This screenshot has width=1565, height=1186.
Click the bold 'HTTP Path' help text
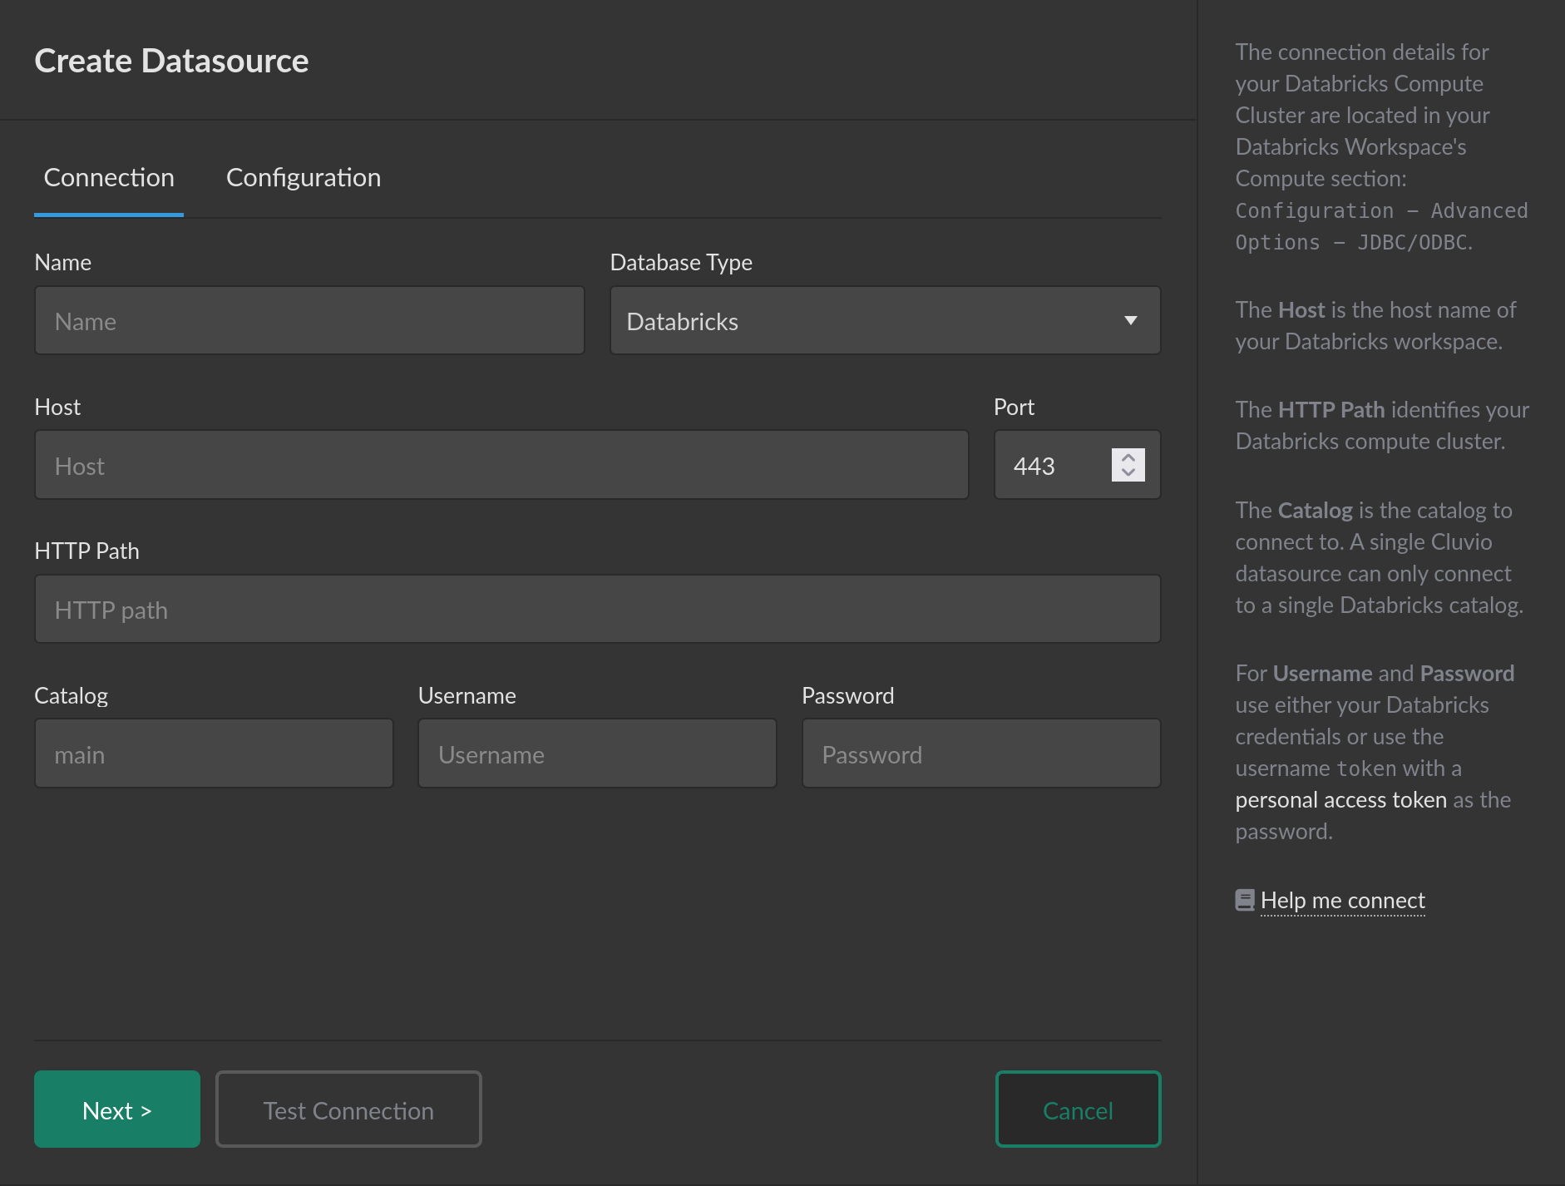click(1331, 410)
